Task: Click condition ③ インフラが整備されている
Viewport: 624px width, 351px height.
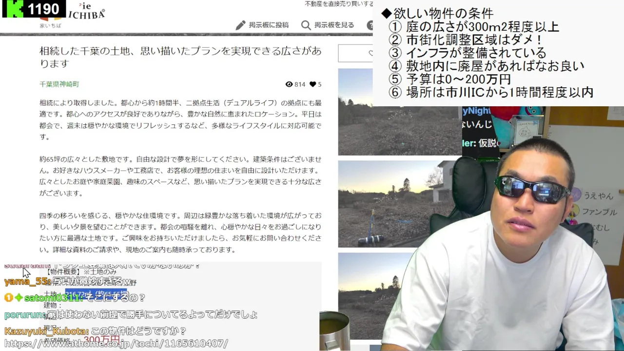Action: [x=468, y=53]
